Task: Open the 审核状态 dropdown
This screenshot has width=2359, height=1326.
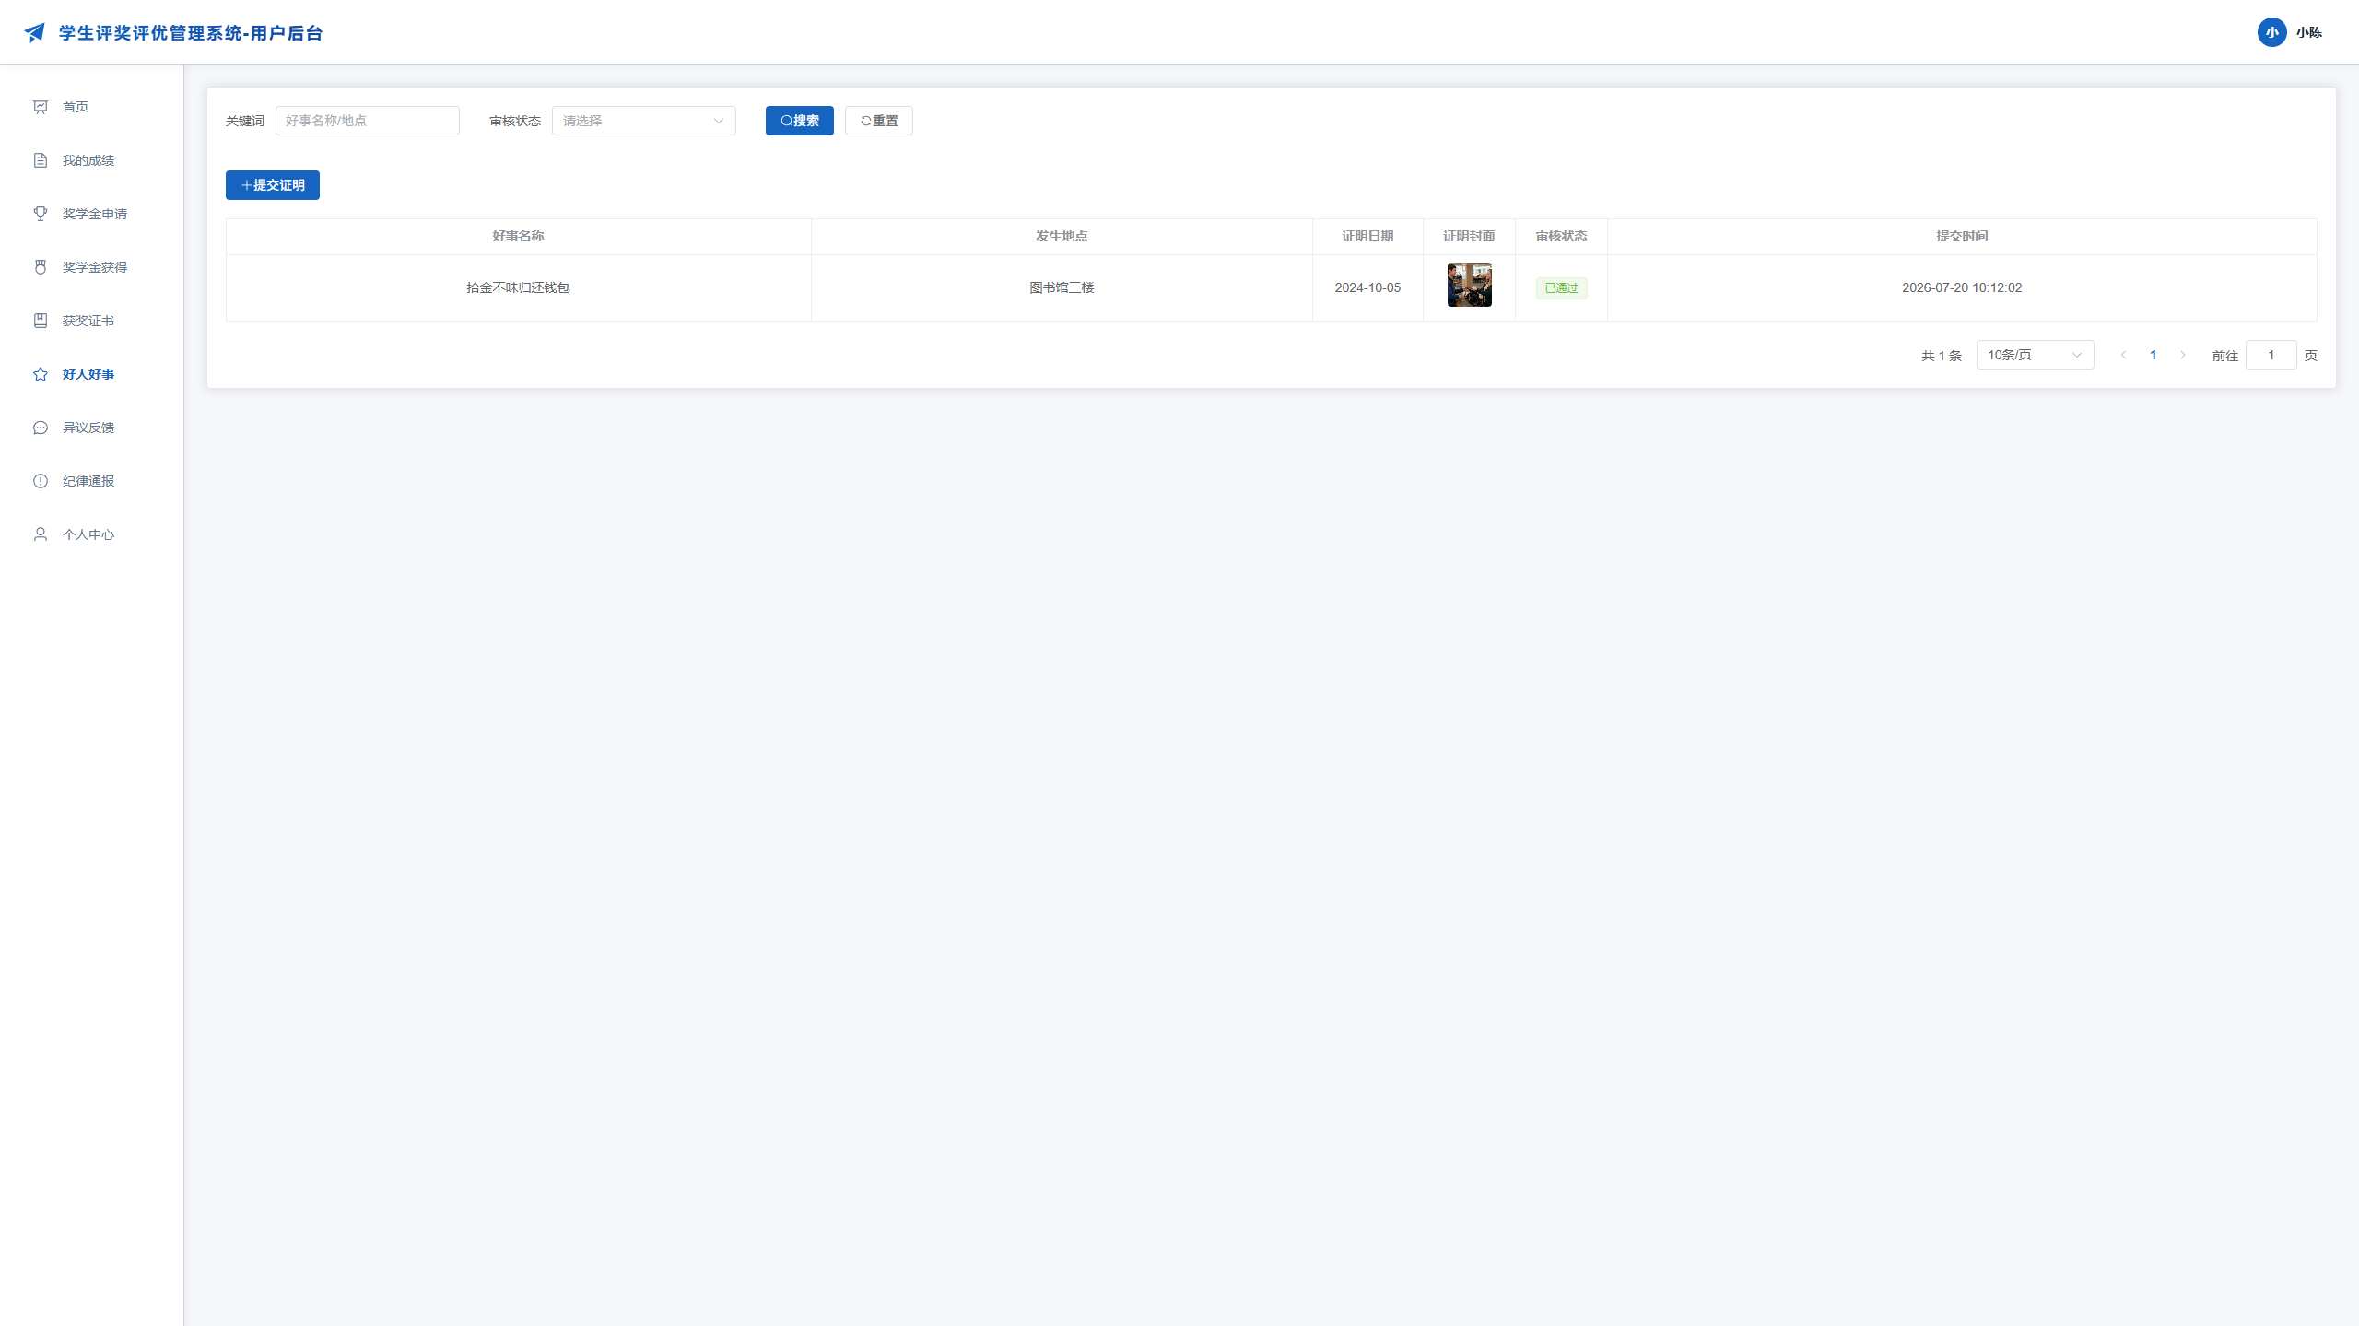Action: point(644,121)
